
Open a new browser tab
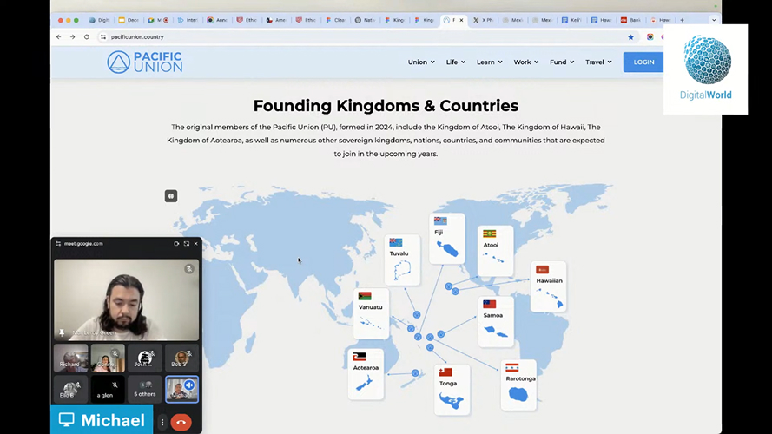[682, 20]
